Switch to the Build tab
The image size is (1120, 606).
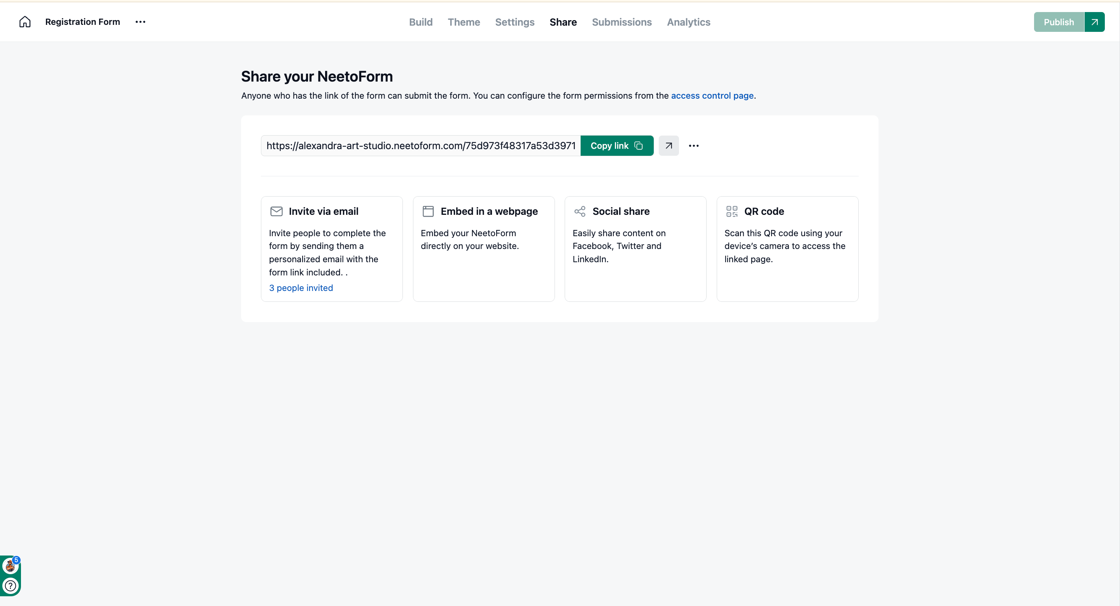coord(420,22)
